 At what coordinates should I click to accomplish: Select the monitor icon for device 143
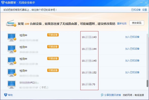pyautogui.click(x=12, y=37)
